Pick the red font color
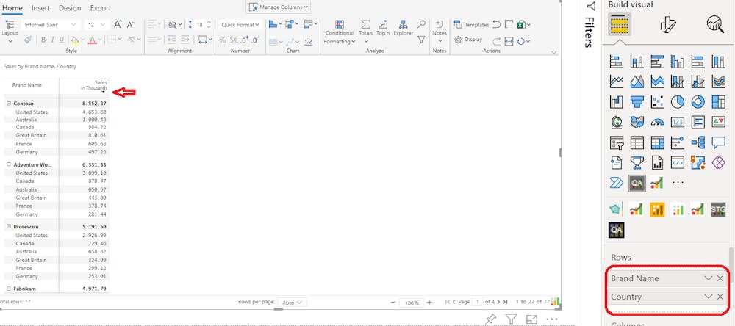 click(x=92, y=40)
